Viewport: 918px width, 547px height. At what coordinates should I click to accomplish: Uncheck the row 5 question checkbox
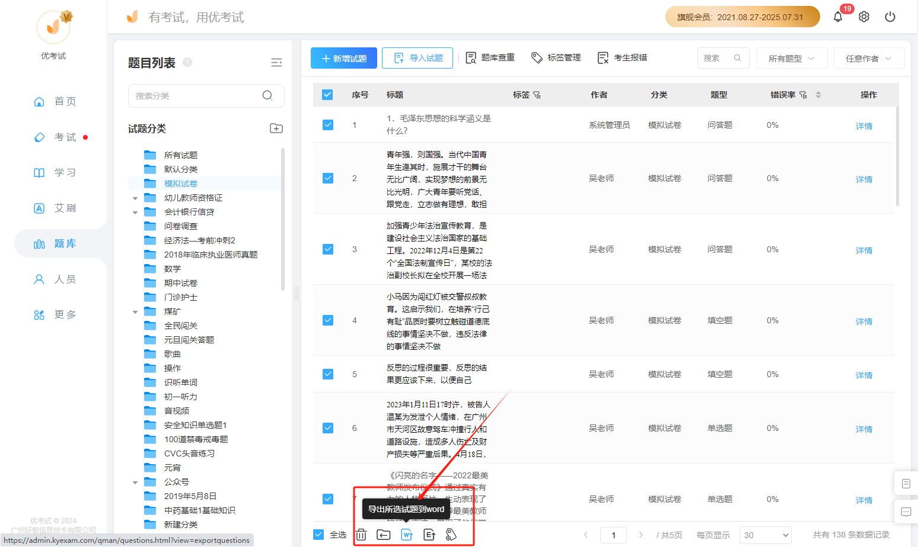328,374
